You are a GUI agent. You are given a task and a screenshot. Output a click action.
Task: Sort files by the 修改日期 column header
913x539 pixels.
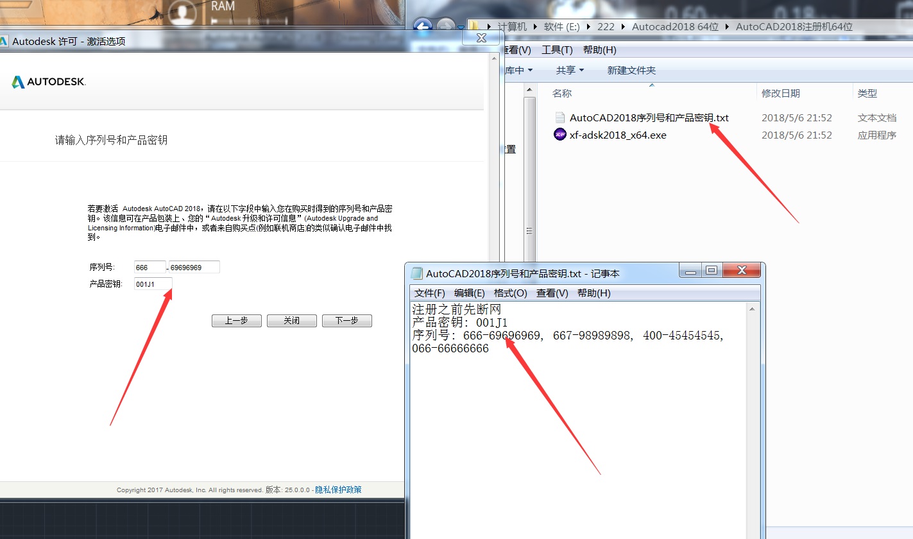coord(781,94)
